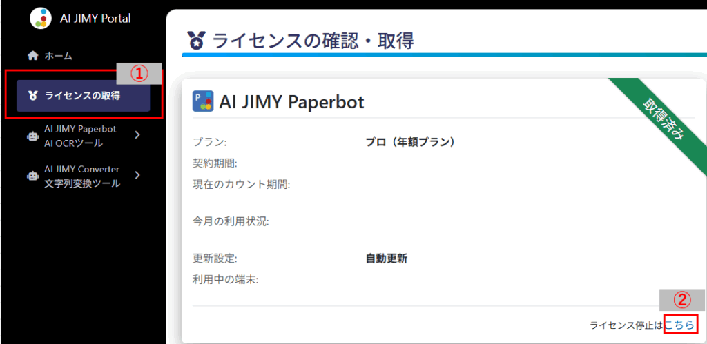Open the ホーム menu item

[58, 56]
